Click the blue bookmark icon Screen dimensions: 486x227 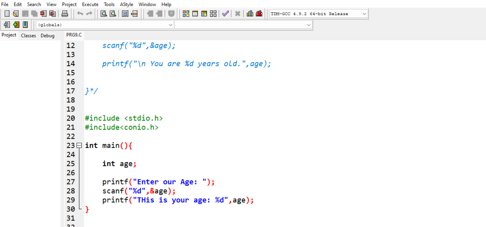[x=25, y=25]
